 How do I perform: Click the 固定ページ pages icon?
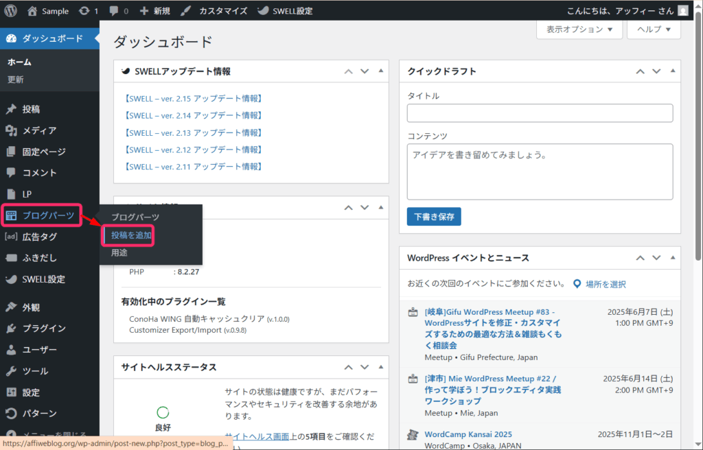[11, 152]
